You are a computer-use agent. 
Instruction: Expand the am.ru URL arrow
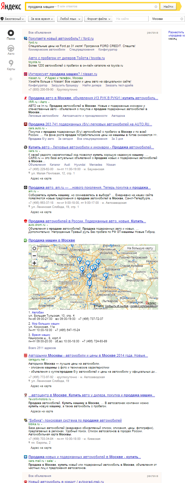coord(38,191)
